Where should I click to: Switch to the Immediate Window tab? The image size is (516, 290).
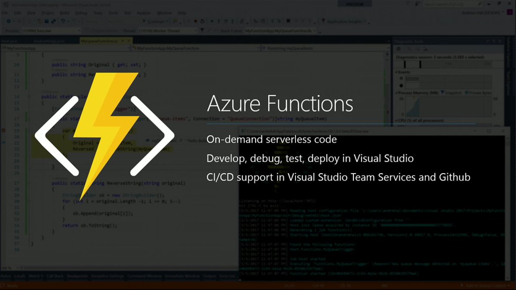182,276
